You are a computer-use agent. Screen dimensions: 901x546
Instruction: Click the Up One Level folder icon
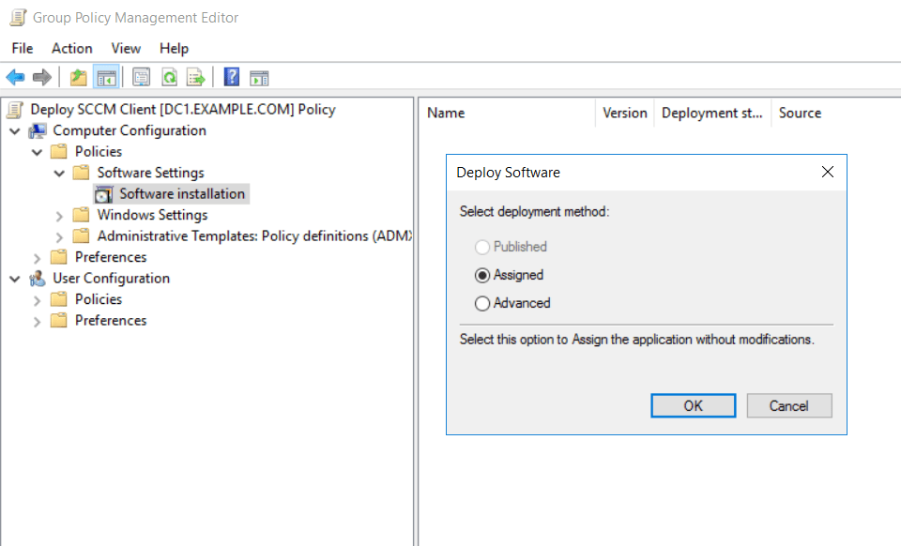(x=79, y=78)
